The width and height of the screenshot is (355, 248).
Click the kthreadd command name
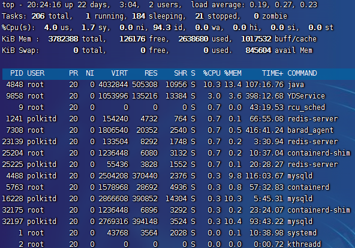(x=304, y=244)
